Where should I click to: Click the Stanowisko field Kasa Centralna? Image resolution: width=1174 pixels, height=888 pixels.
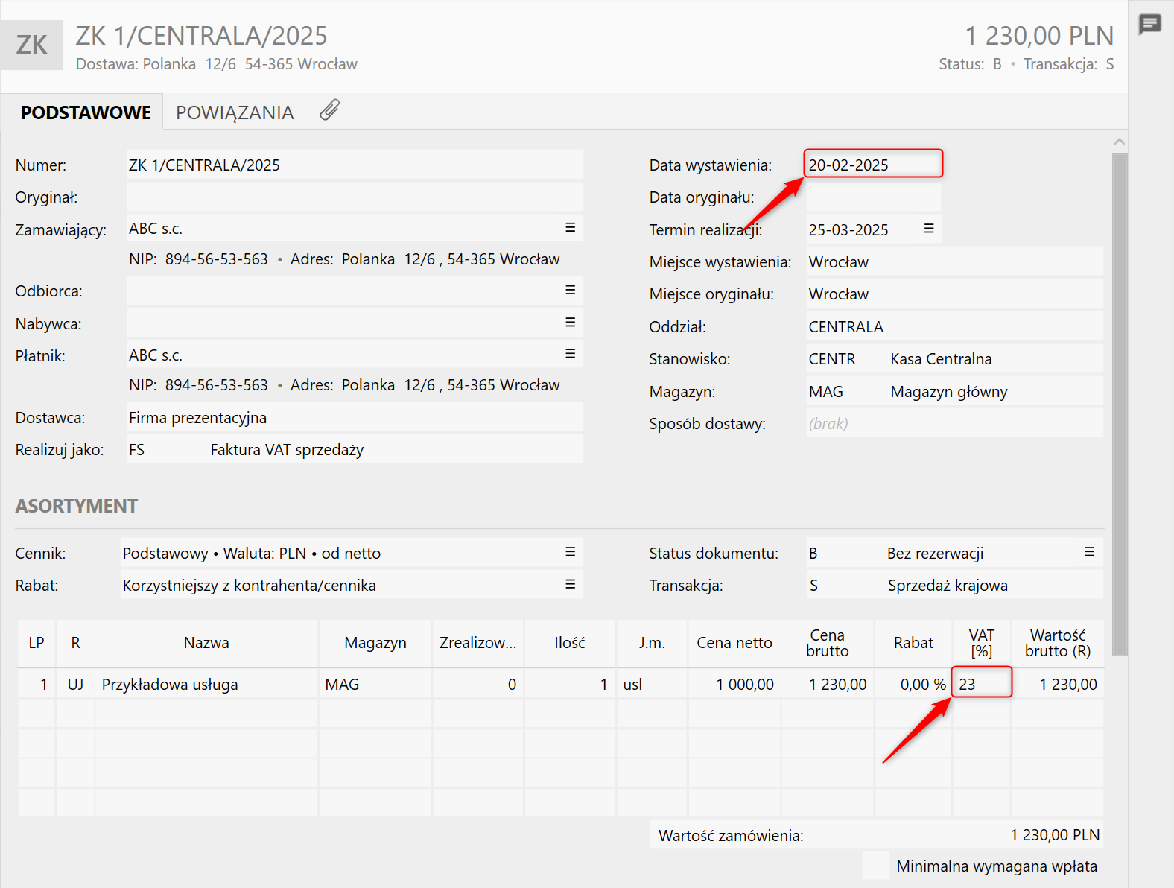coord(954,358)
